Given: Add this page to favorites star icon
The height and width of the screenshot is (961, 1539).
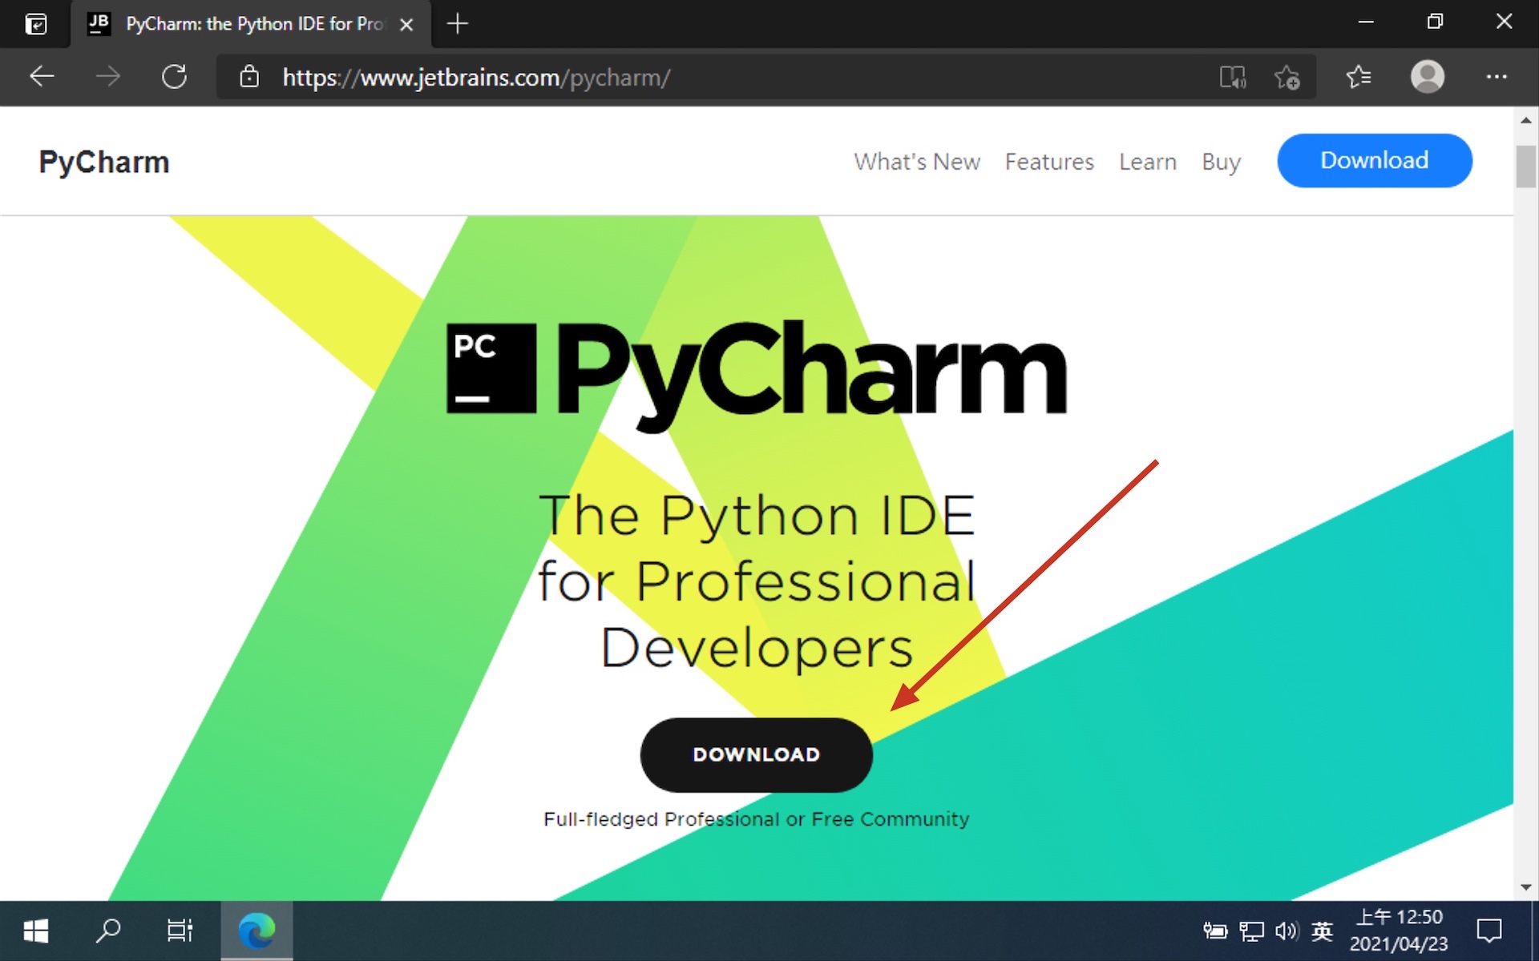Looking at the screenshot, I should [1287, 78].
